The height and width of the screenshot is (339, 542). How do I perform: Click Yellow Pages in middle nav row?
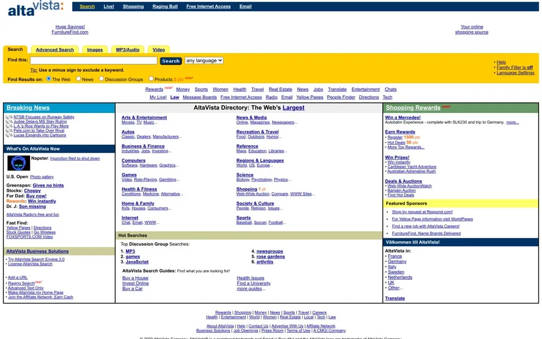coord(309,98)
